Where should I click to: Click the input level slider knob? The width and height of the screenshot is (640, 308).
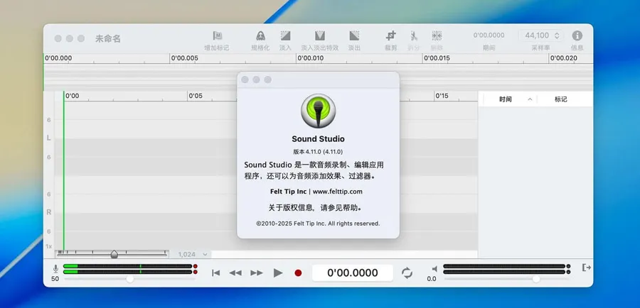point(129,279)
